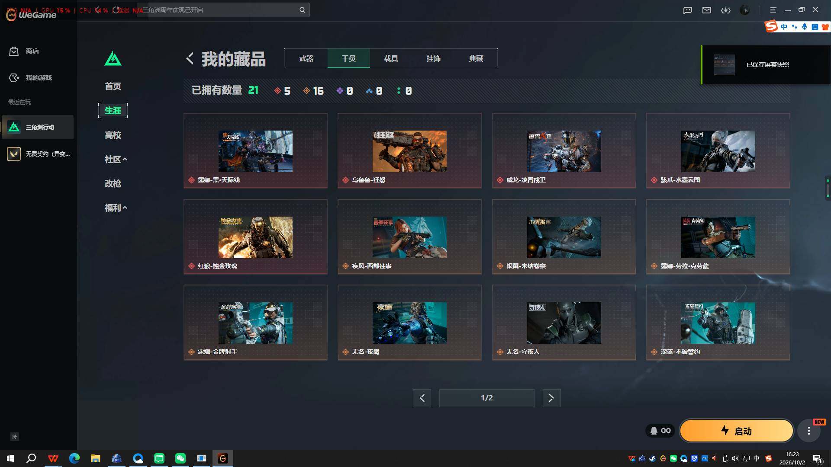Open the hamburger main menu

point(773,10)
